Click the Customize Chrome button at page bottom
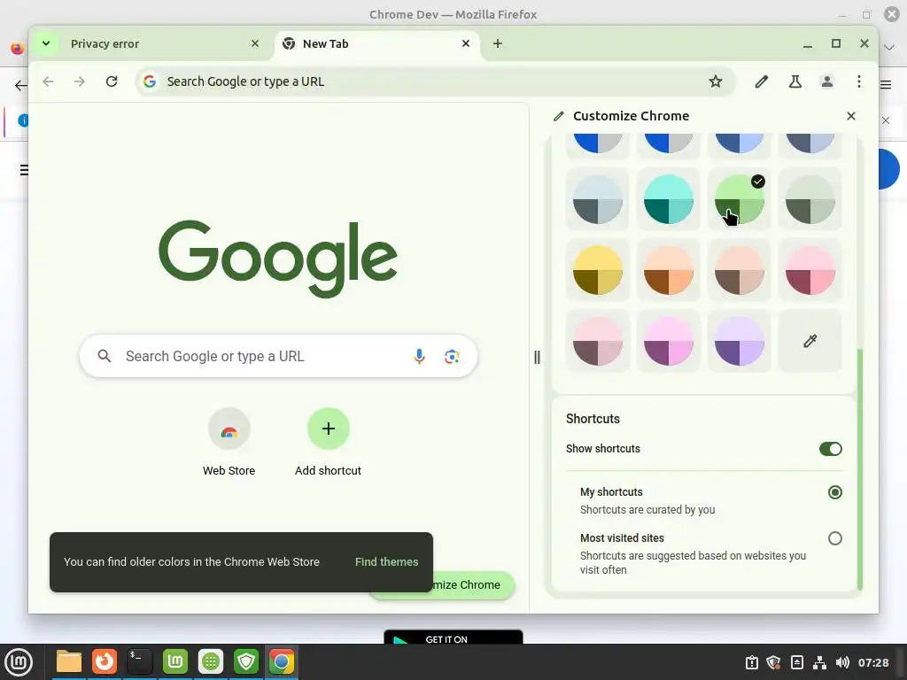The image size is (907, 680). (x=473, y=584)
